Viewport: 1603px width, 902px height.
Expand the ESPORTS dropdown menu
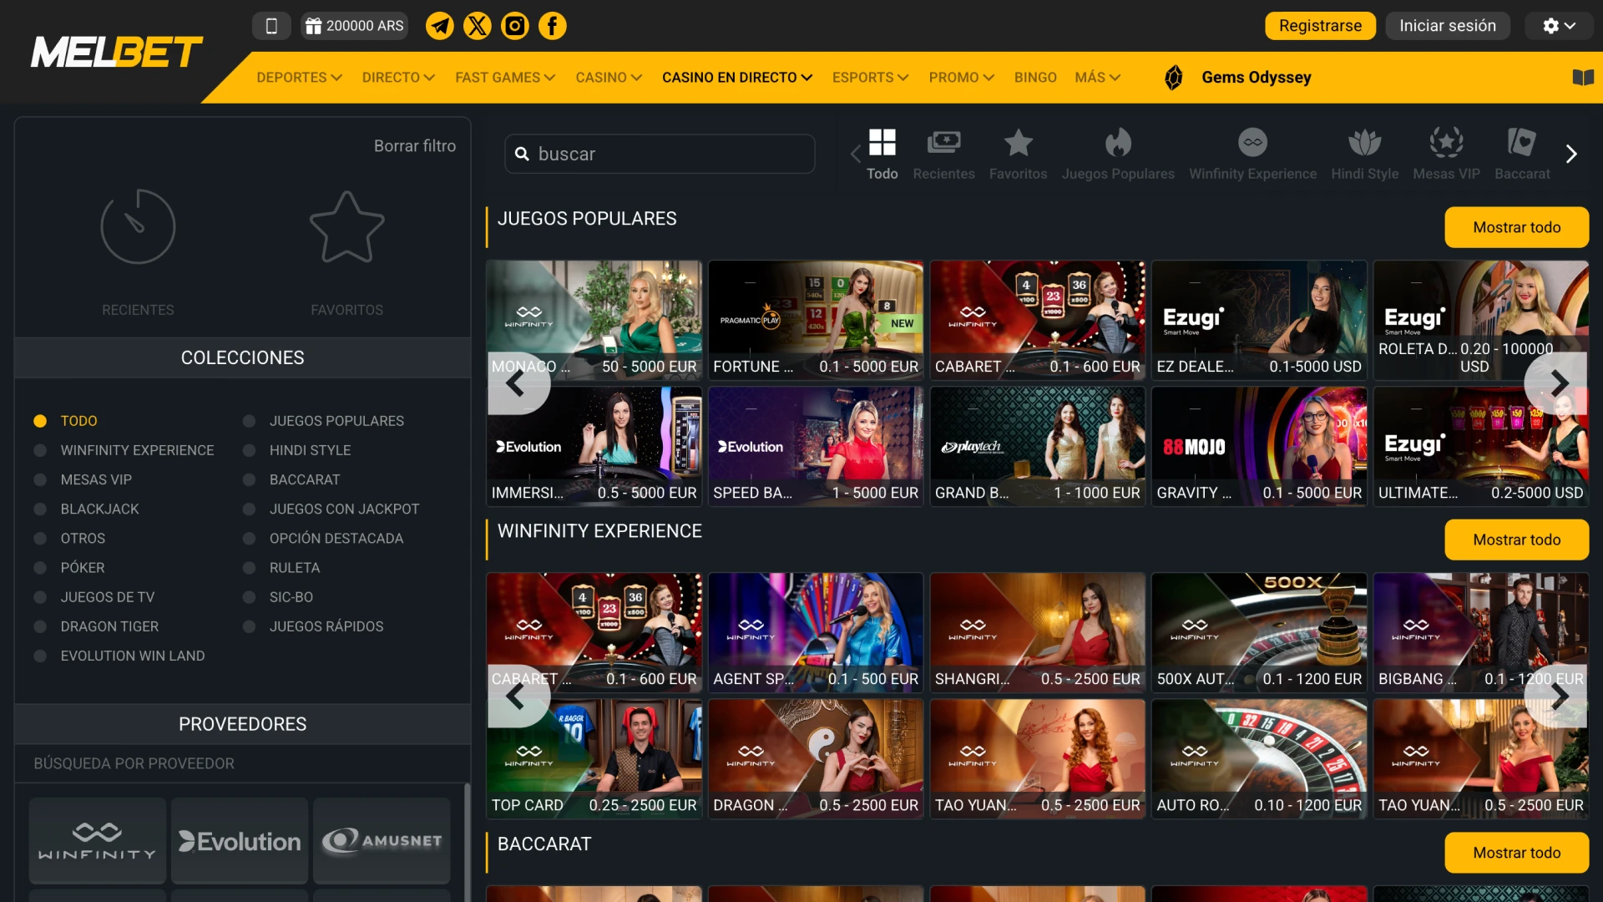click(870, 77)
